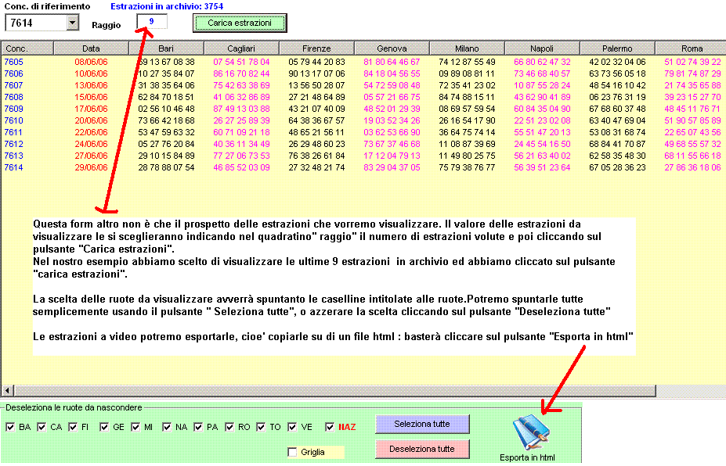Open the Conc. di riferimento dropdown arrow

tap(74, 23)
